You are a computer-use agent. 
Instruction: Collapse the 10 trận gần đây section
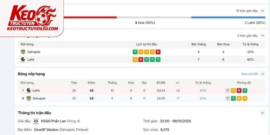[262, 11]
